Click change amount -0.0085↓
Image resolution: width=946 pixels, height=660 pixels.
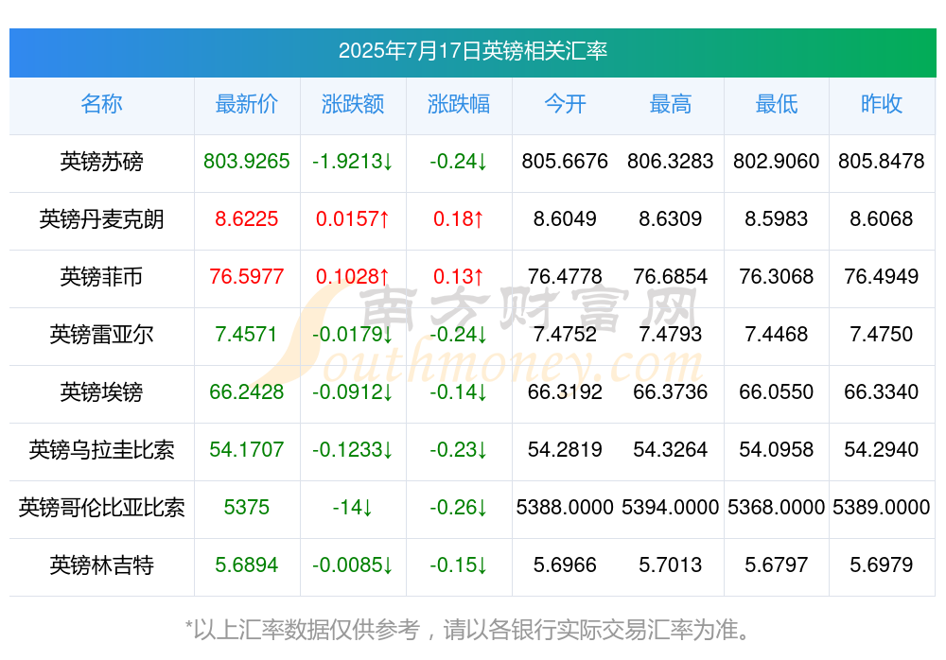352,565
